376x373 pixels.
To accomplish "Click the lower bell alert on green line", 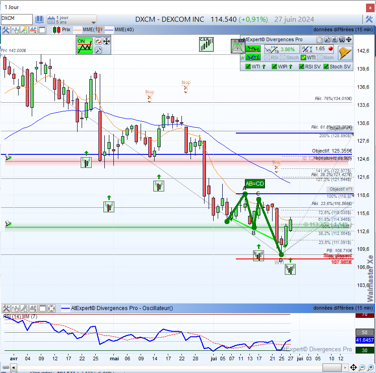I will click(8, 224).
